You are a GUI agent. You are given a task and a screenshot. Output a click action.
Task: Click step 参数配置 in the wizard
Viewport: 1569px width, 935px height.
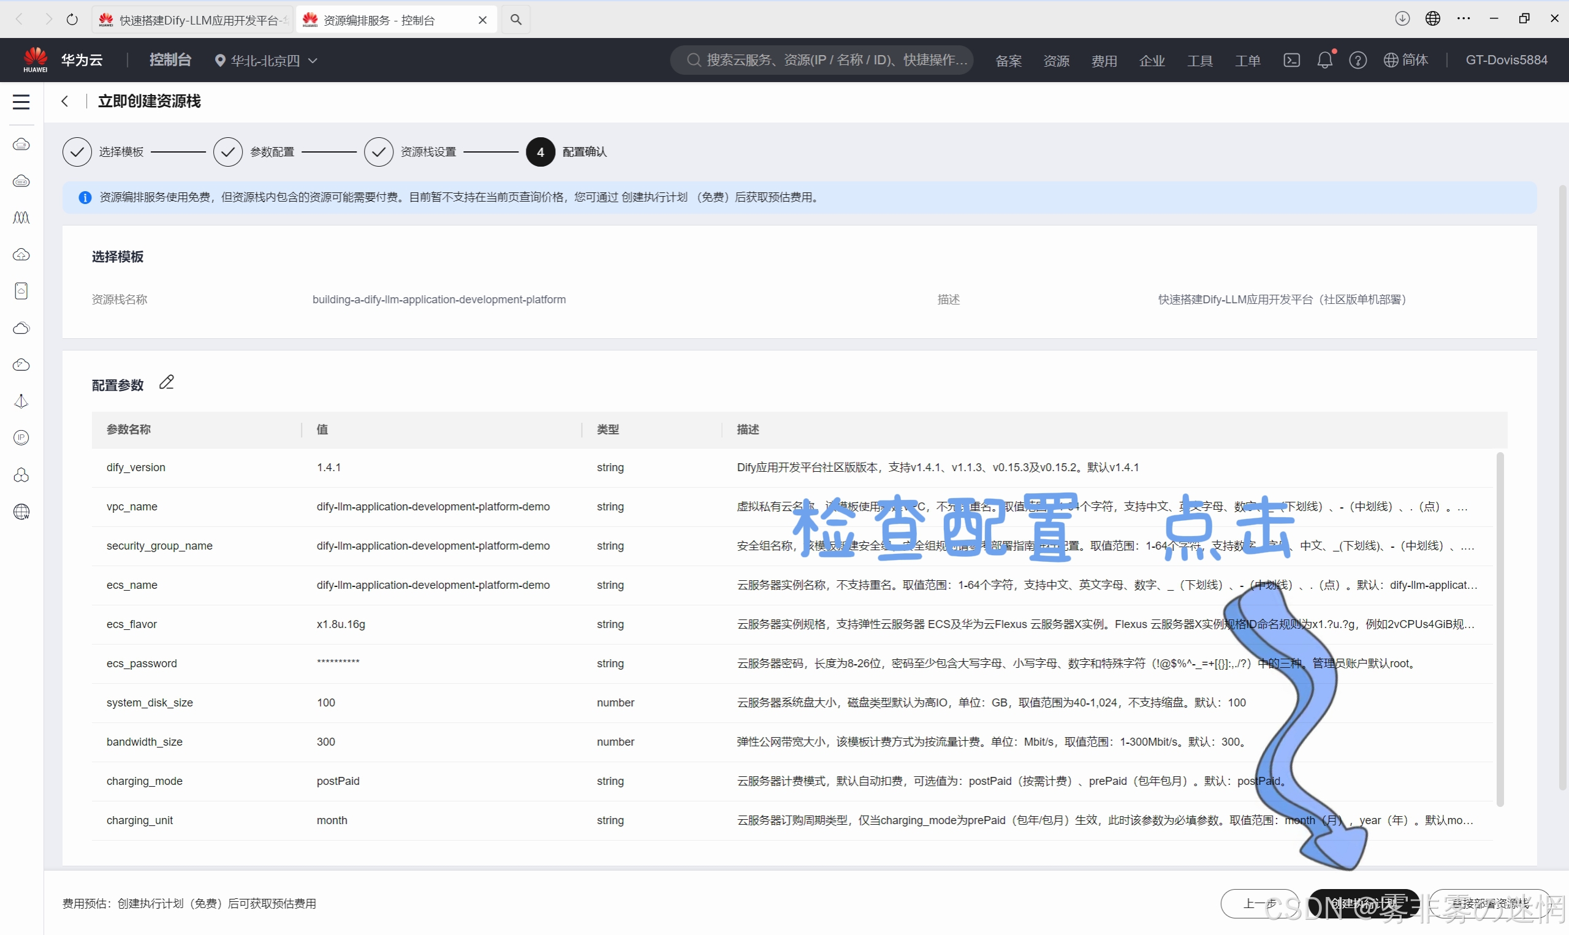272,152
